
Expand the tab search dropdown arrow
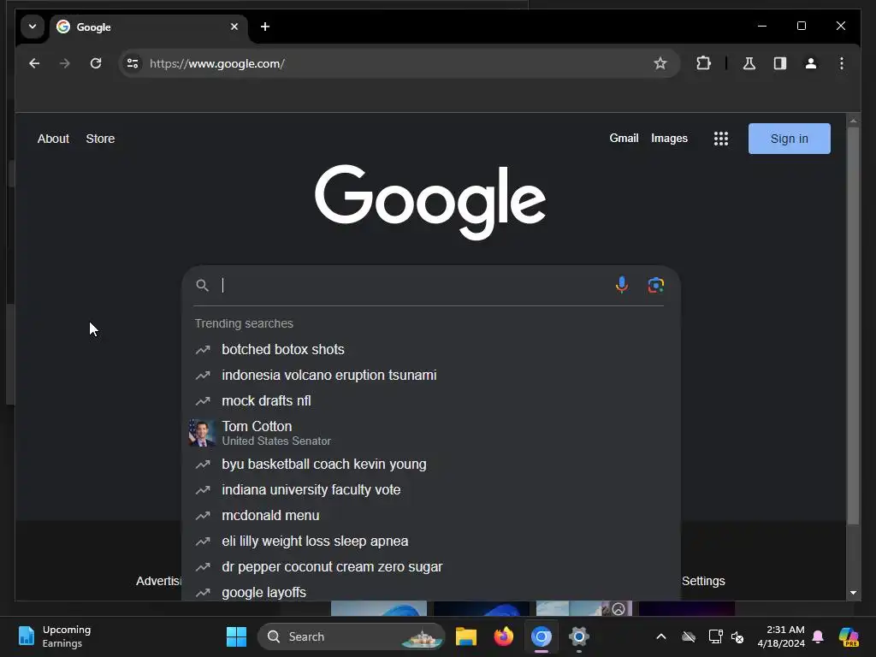pyautogui.click(x=33, y=27)
